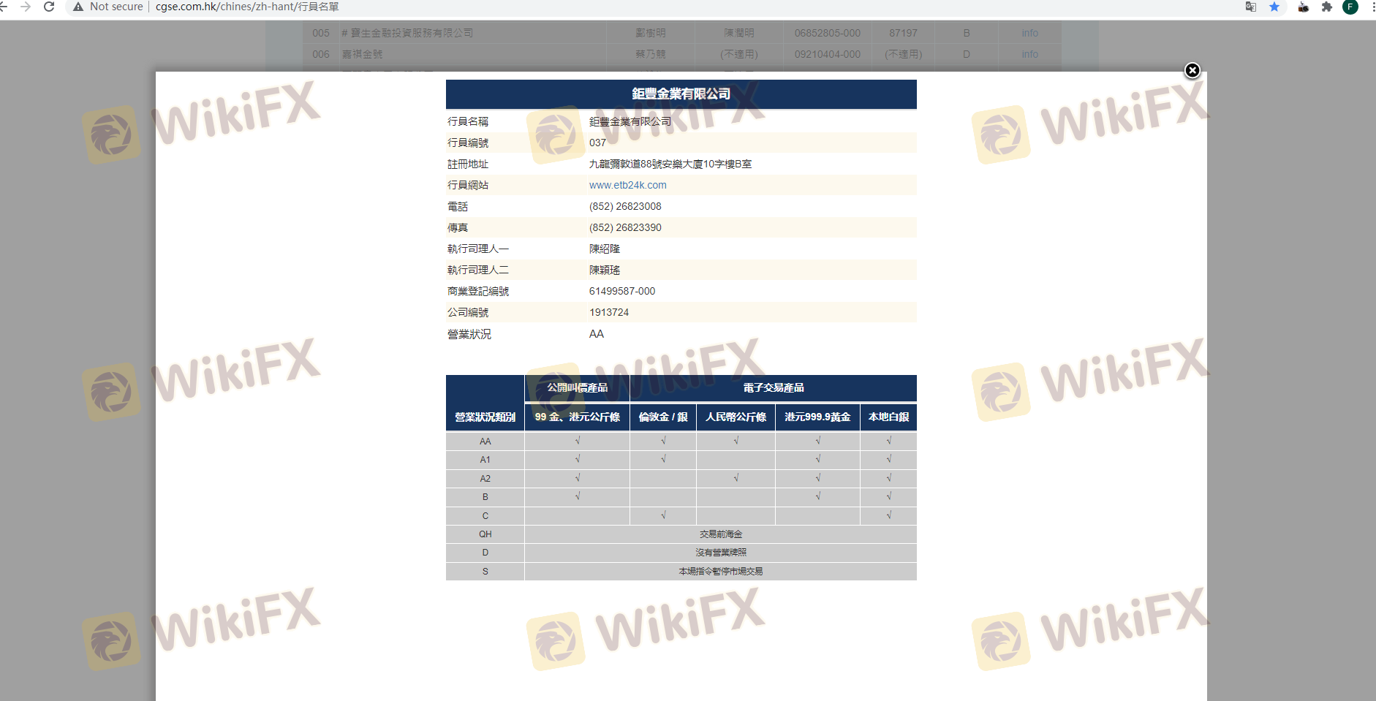Click the 行員網站 label
The height and width of the screenshot is (701, 1376).
click(468, 185)
